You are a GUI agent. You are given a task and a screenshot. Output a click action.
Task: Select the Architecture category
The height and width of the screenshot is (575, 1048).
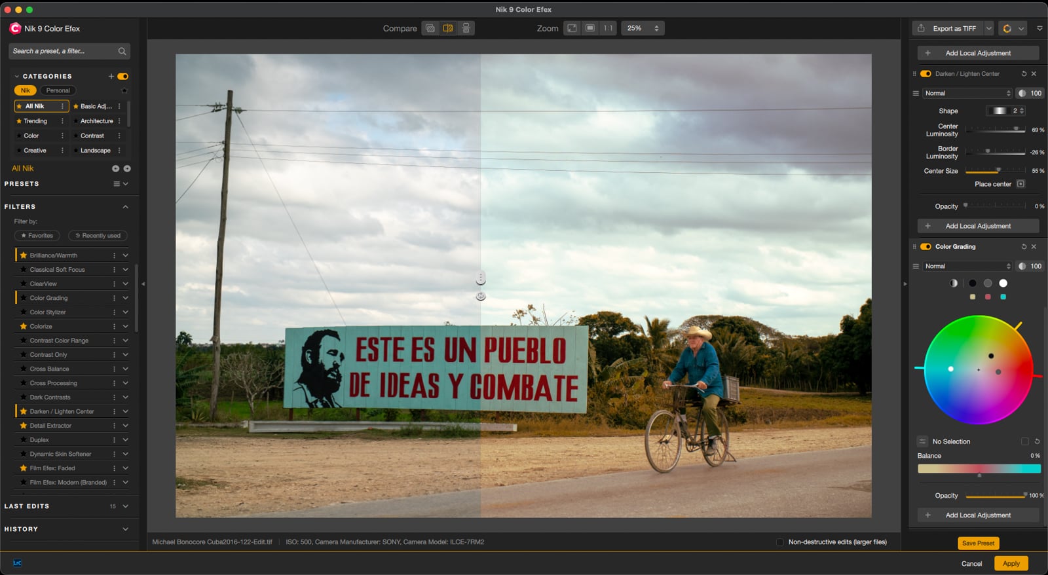(97, 121)
